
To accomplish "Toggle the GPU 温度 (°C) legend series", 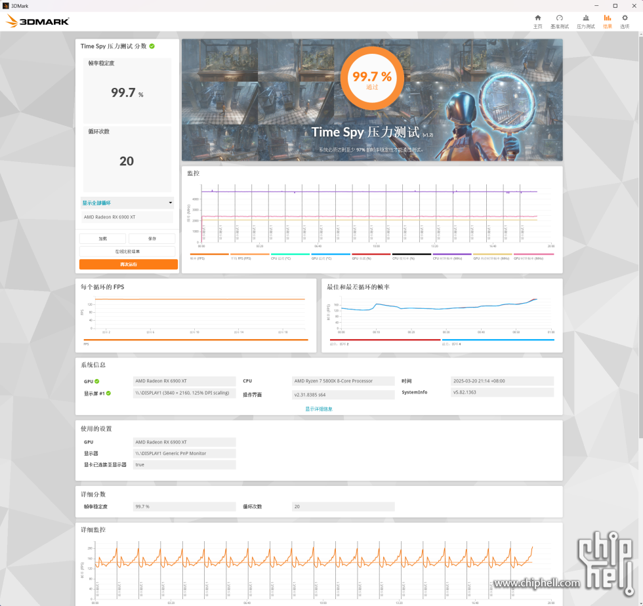I will (331, 256).
